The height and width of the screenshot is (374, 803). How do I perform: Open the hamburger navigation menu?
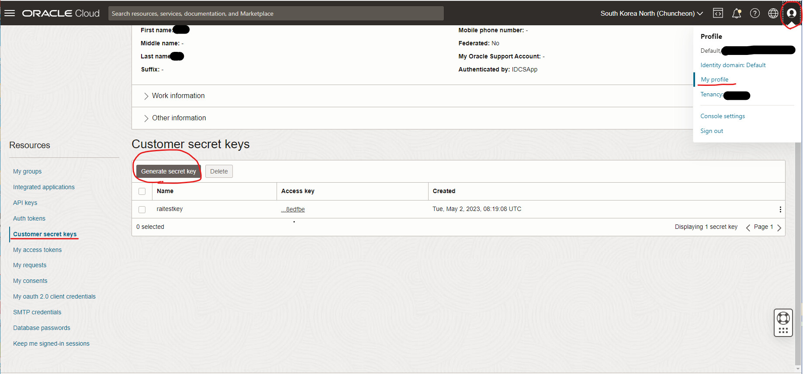[10, 13]
